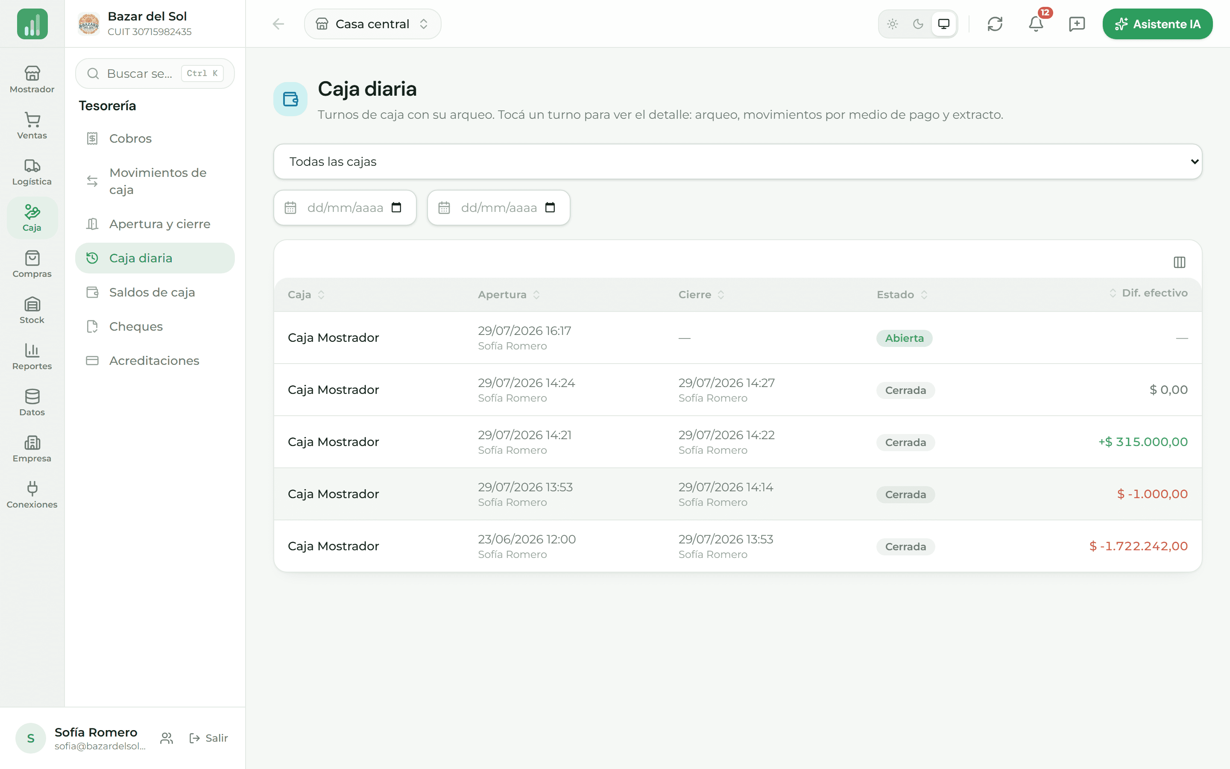Toggle table columns visibility icon
This screenshot has height=769, width=1230.
1179,262
